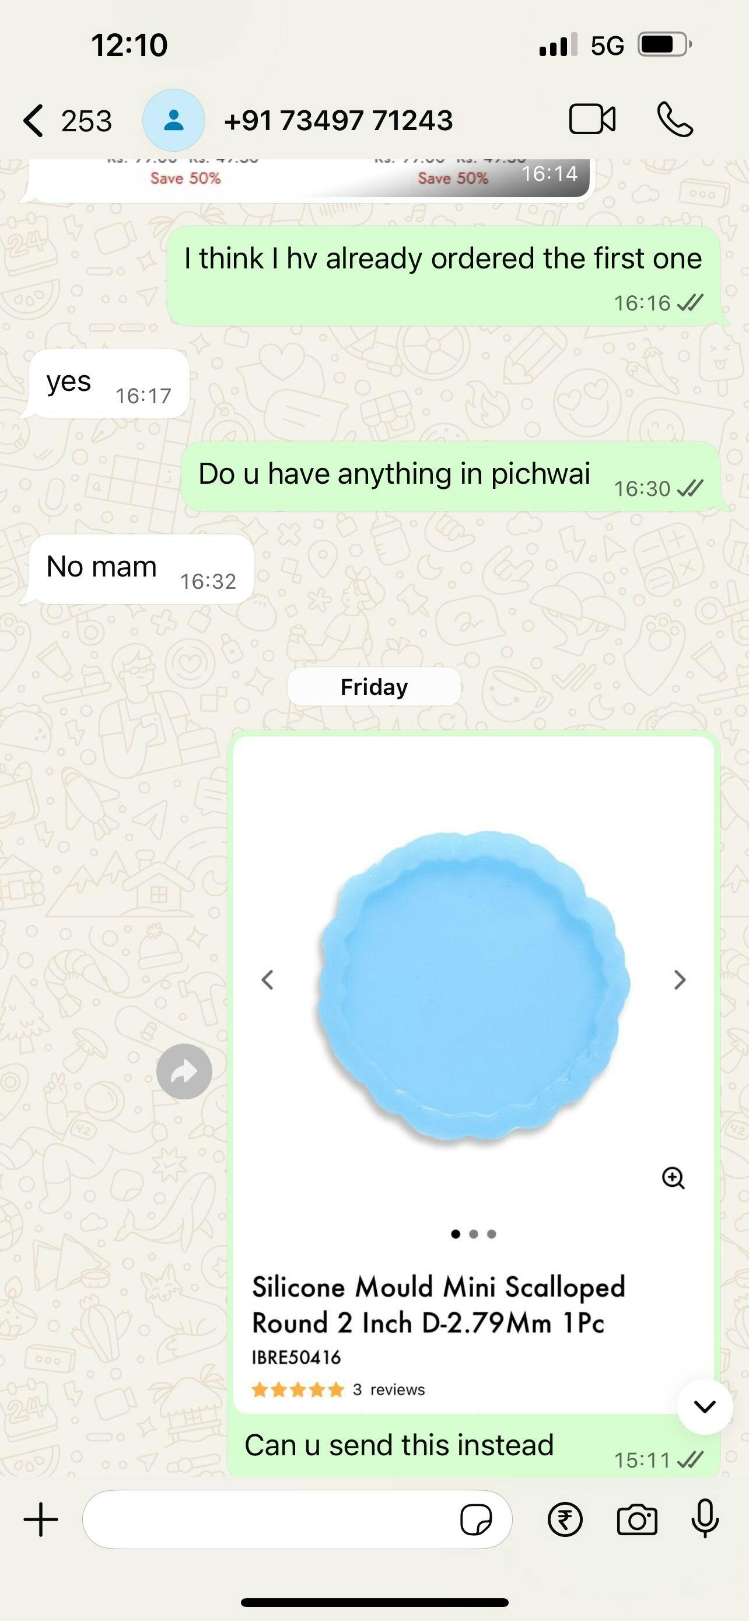Show next product image with right chevron

point(679,980)
